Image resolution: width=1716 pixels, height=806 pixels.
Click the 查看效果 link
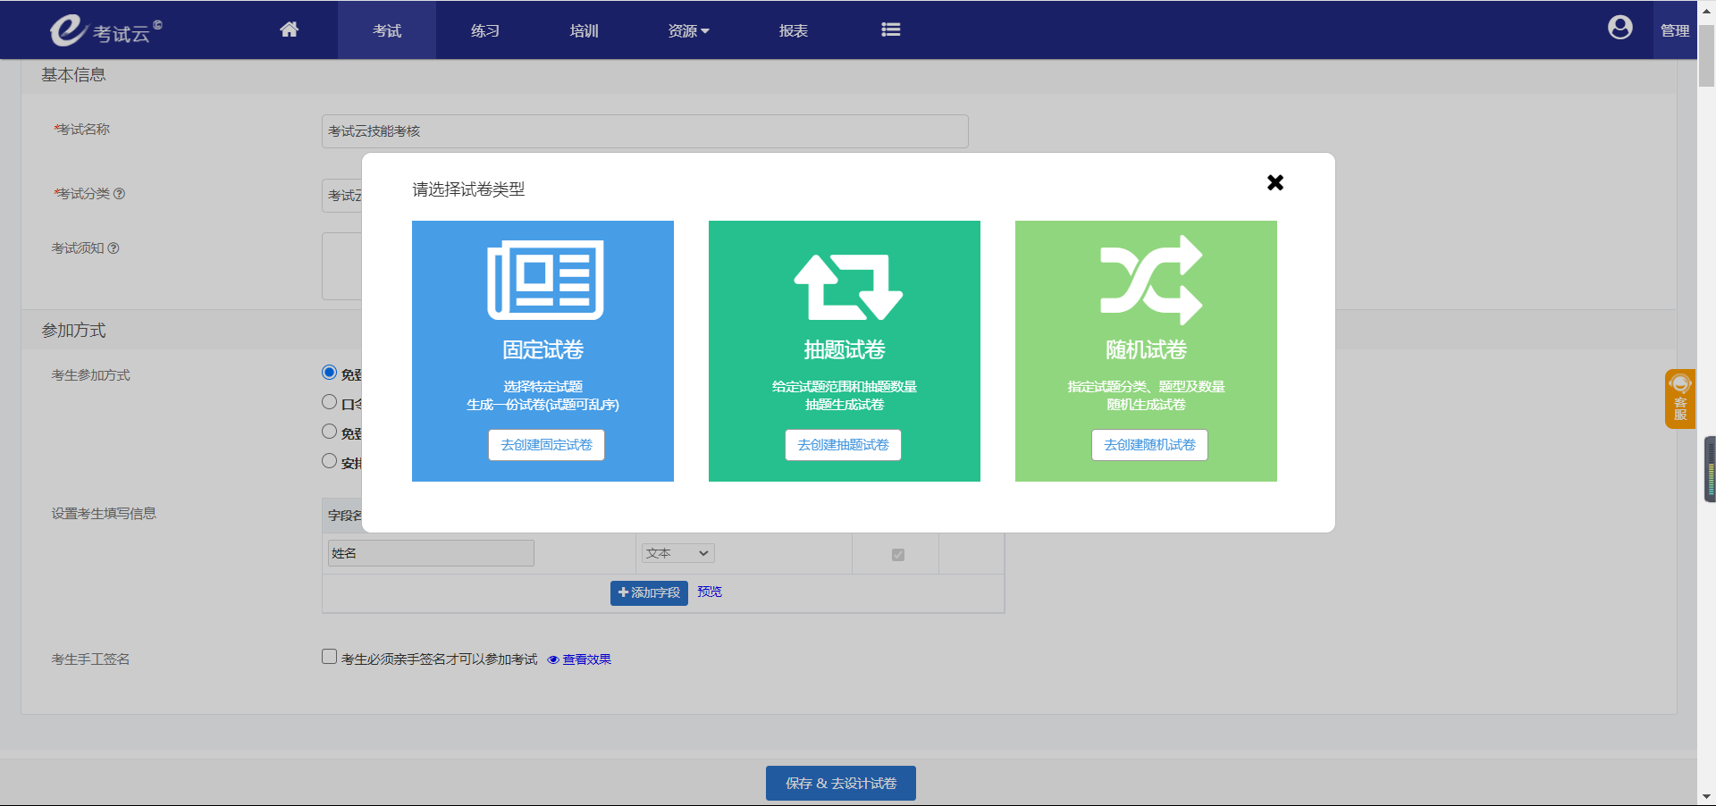click(x=585, y=659)
